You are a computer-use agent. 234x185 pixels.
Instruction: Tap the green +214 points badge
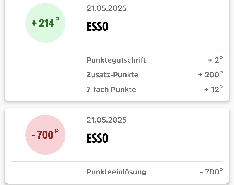pyautogui.click(x=45, y=23)
